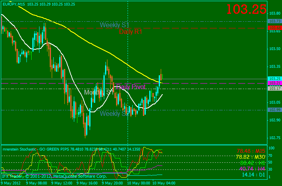Click the latest candlestick at chart's right edge
This screenshot has width=282, height=186.
coord(162,77)
